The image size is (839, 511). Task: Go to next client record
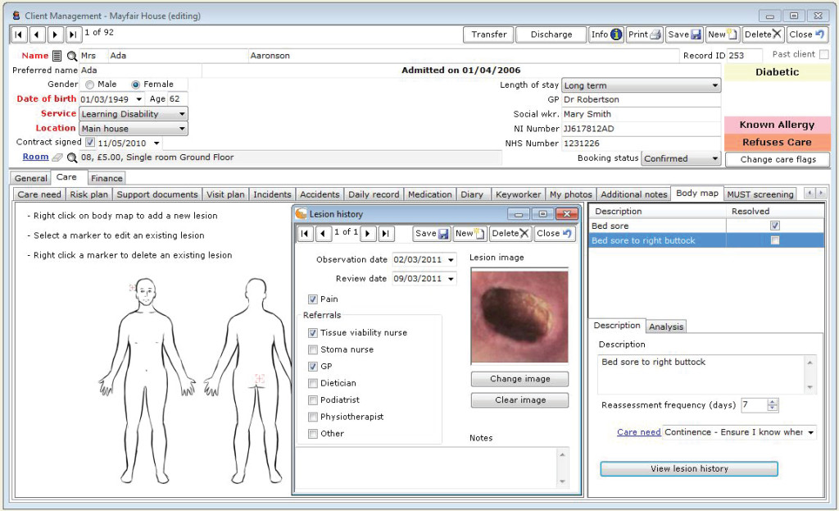(x=55, y=34)
